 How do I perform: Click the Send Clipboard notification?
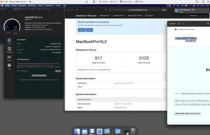(191, 11)
